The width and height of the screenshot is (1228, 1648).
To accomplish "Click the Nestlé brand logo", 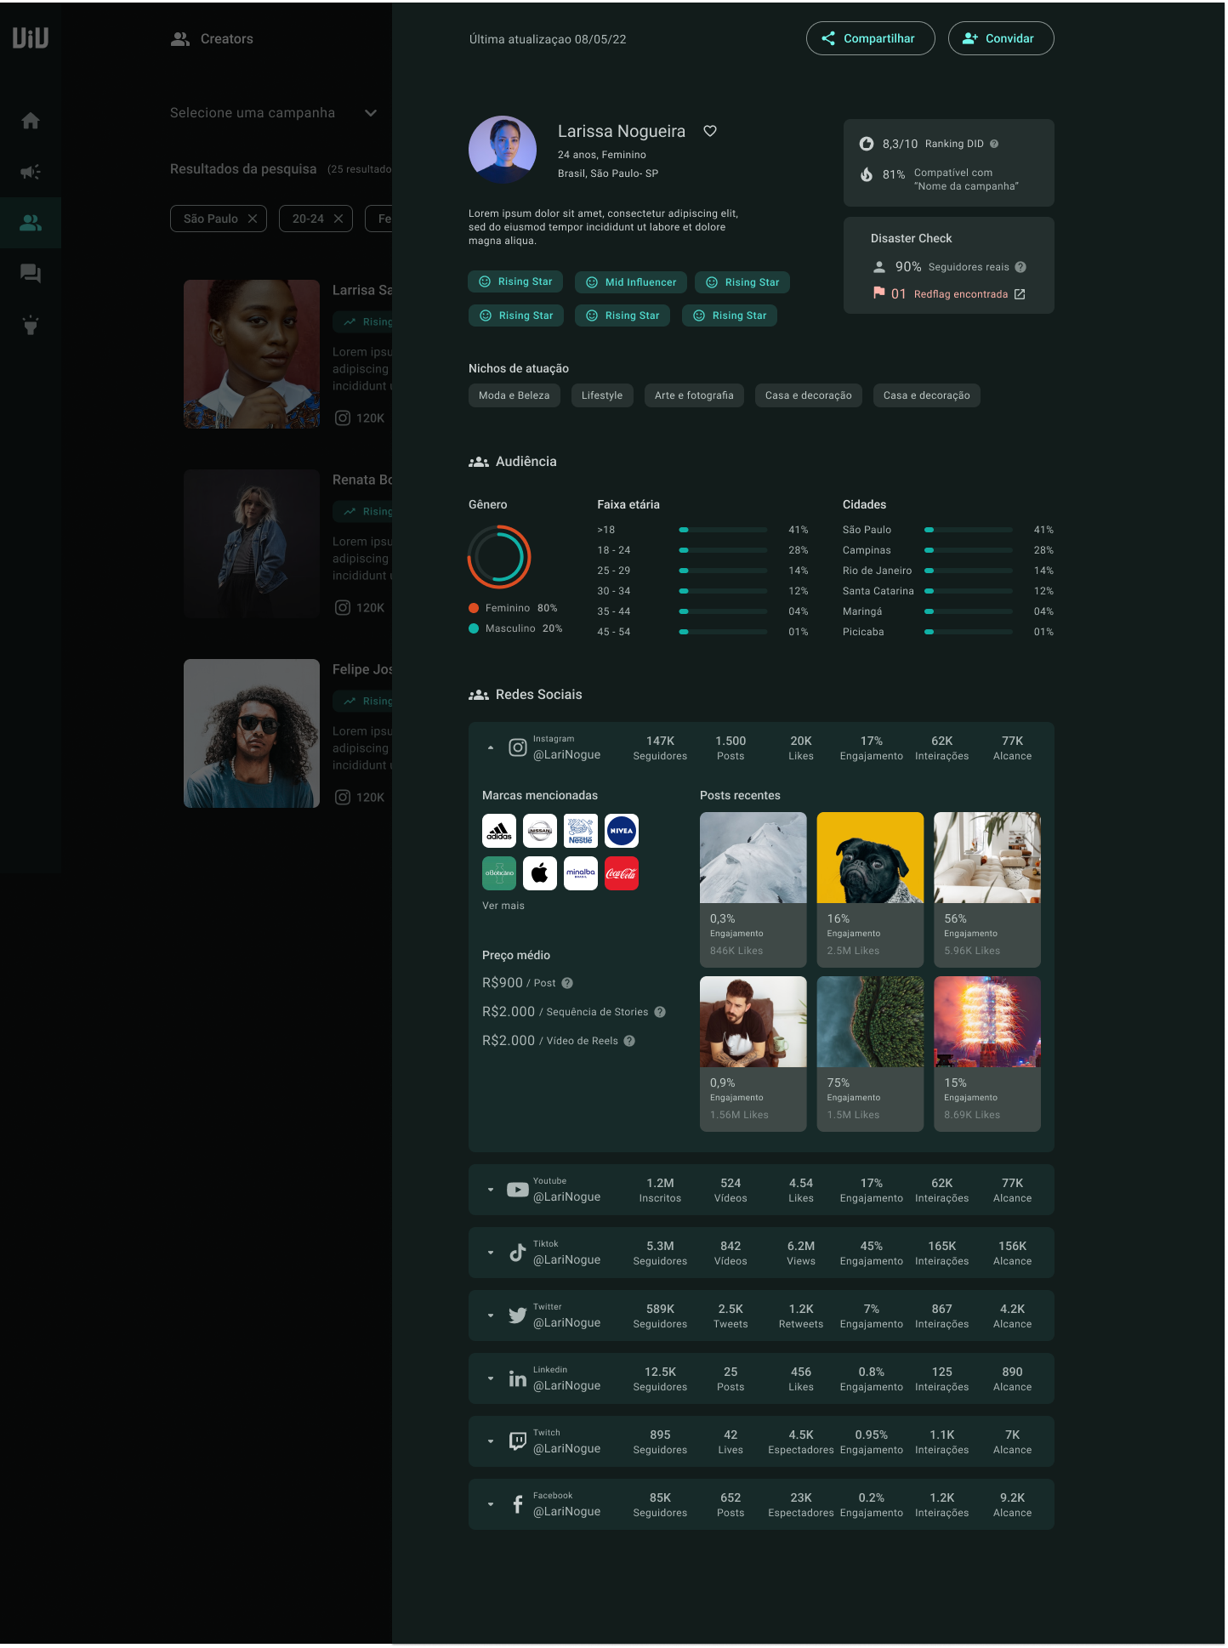I will 581,831.
